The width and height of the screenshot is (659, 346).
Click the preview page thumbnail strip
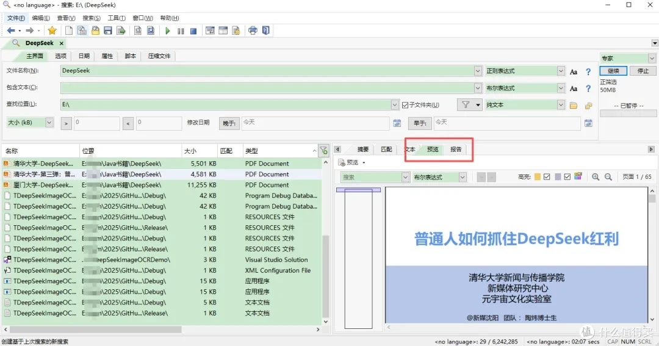(x=359, y=258)
